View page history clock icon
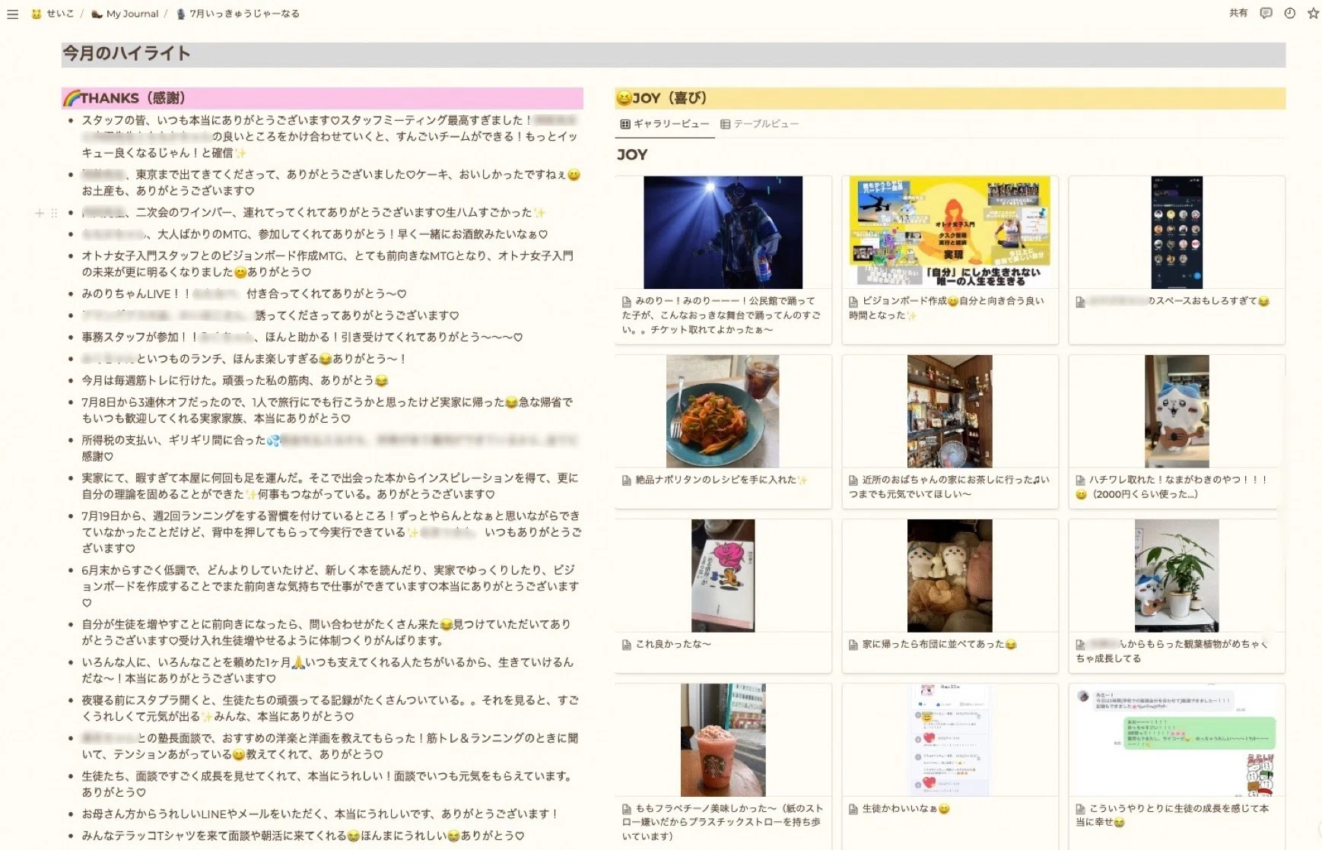Viewport: 1322px width, 850px height. pyautogui.click(x=1289, y=13)
